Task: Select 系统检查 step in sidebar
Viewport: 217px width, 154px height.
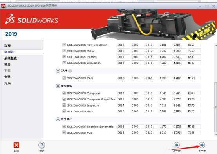Action: (x=11, y=58)
